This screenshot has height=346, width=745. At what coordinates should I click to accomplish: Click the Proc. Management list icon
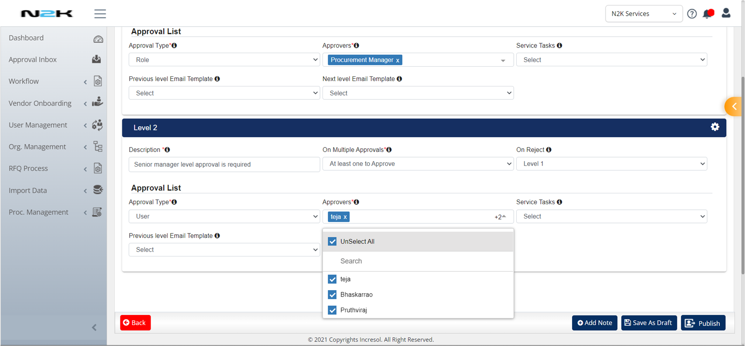click(97, 212)
